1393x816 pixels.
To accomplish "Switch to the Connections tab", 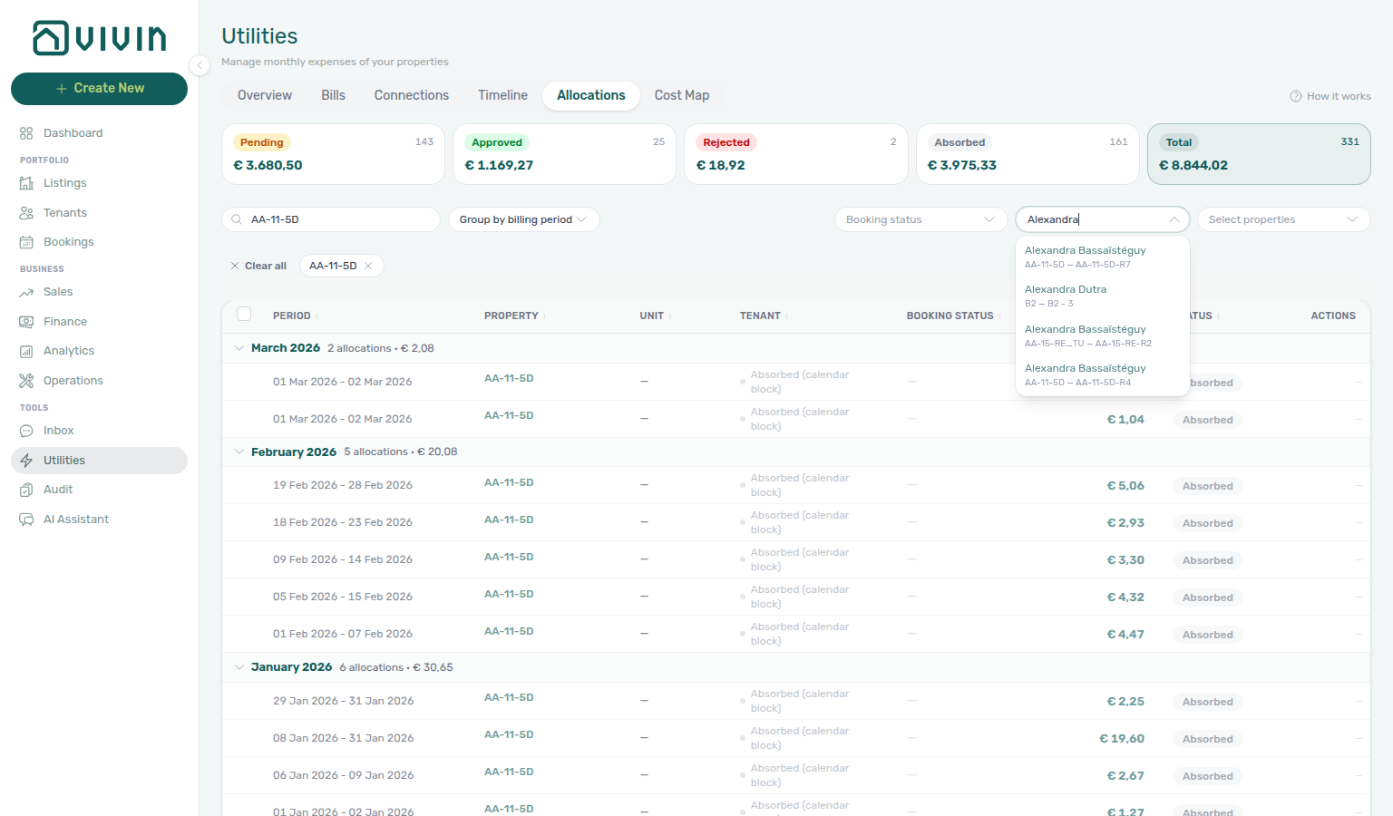I will pos(412,95).
